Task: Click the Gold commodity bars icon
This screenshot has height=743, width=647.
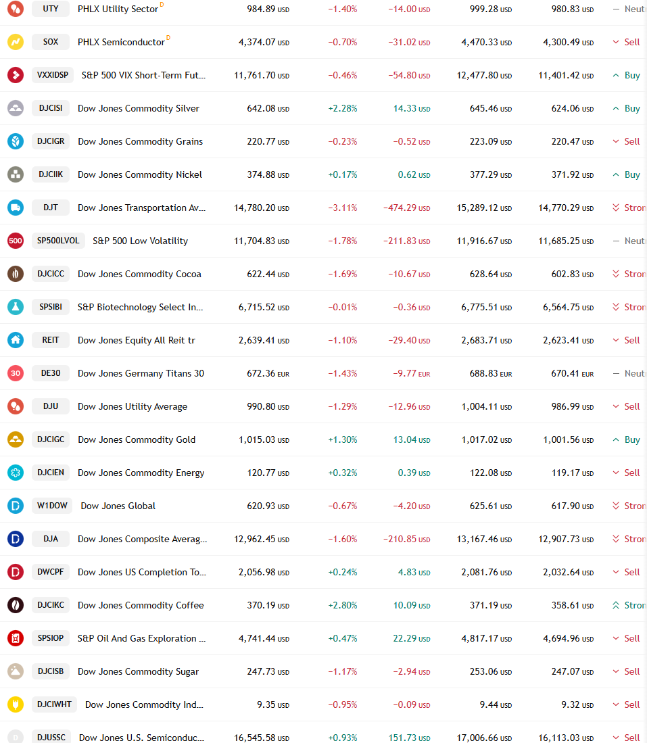Action: [16, 439]
